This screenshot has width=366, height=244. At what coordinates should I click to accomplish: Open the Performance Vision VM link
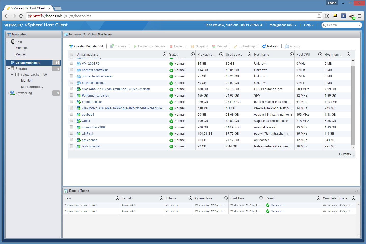tap(95, 96)
